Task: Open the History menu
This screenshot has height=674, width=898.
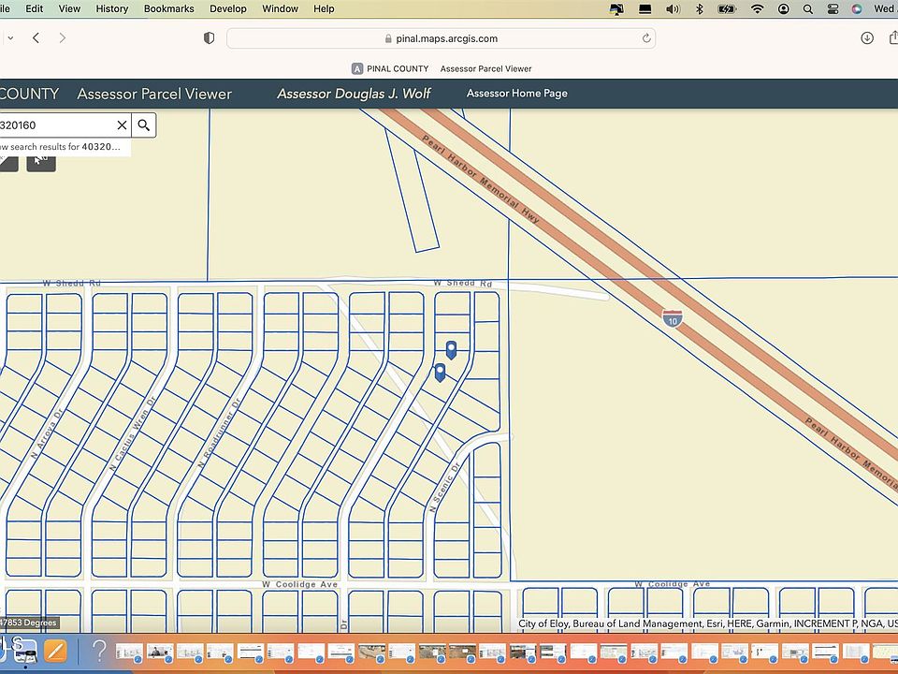Action: coord(111,8)
